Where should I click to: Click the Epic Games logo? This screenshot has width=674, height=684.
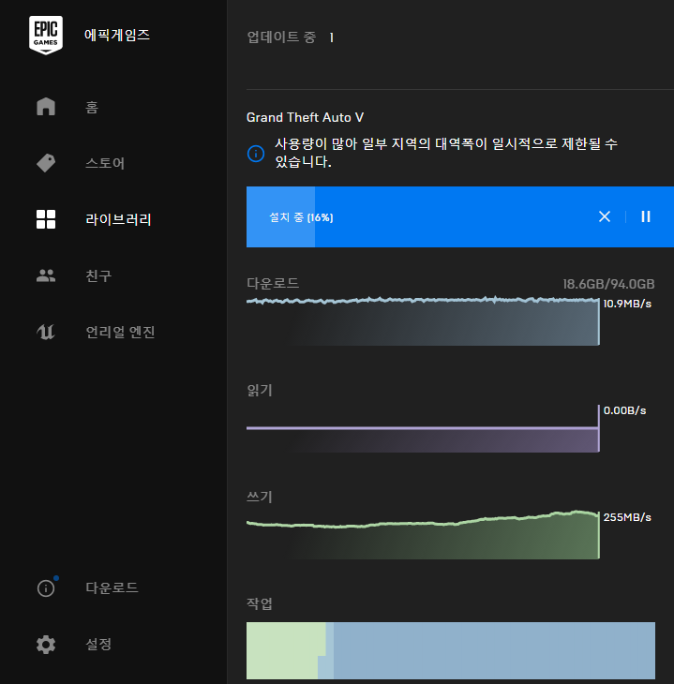(46, 35)
